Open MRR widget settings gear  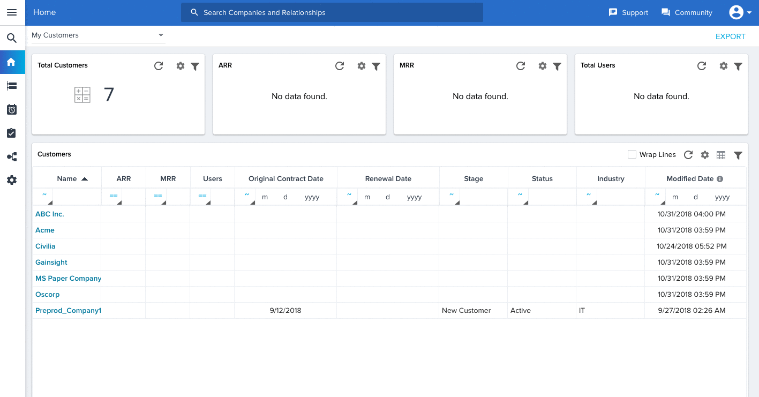coord(543,66)
